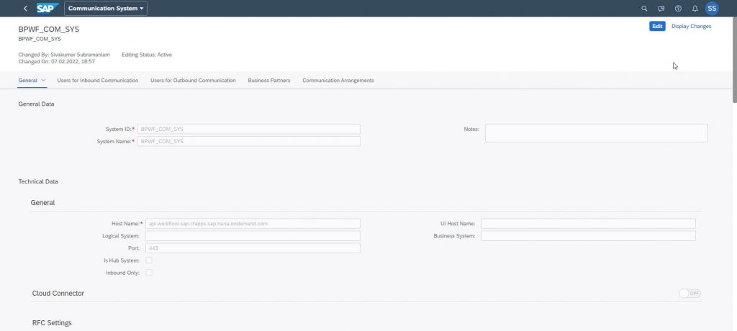Open the Communication System title dropdown

tap(106, 9)
